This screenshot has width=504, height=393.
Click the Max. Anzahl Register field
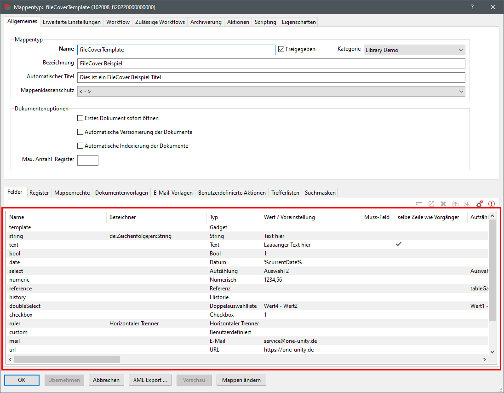[88, 160]
